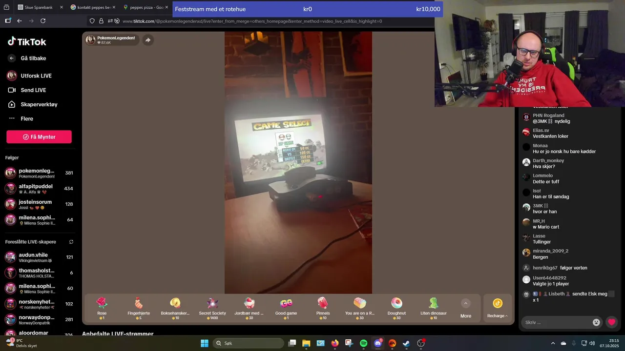Send the You are on a R... gift
625x351 pixels.
[360, 308]
